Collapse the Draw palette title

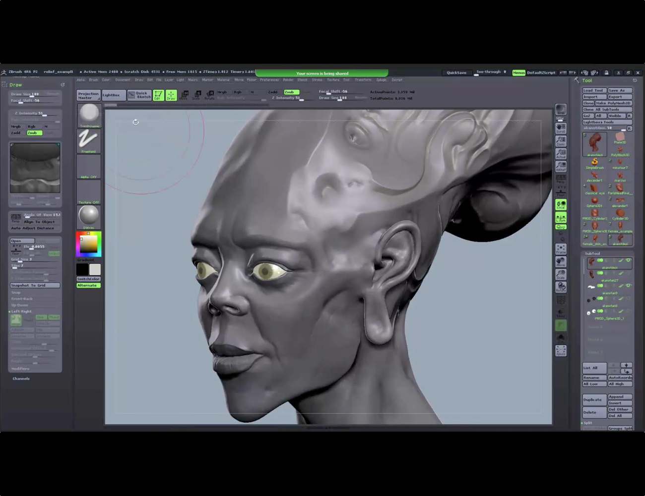16,85
